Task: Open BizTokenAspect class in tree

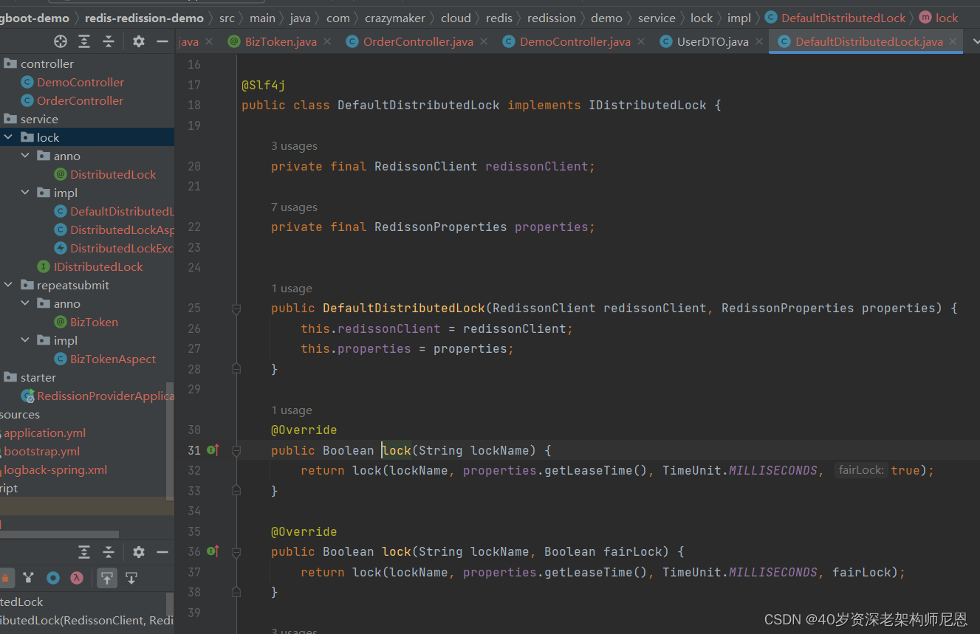Action: (x=113, y=359)
